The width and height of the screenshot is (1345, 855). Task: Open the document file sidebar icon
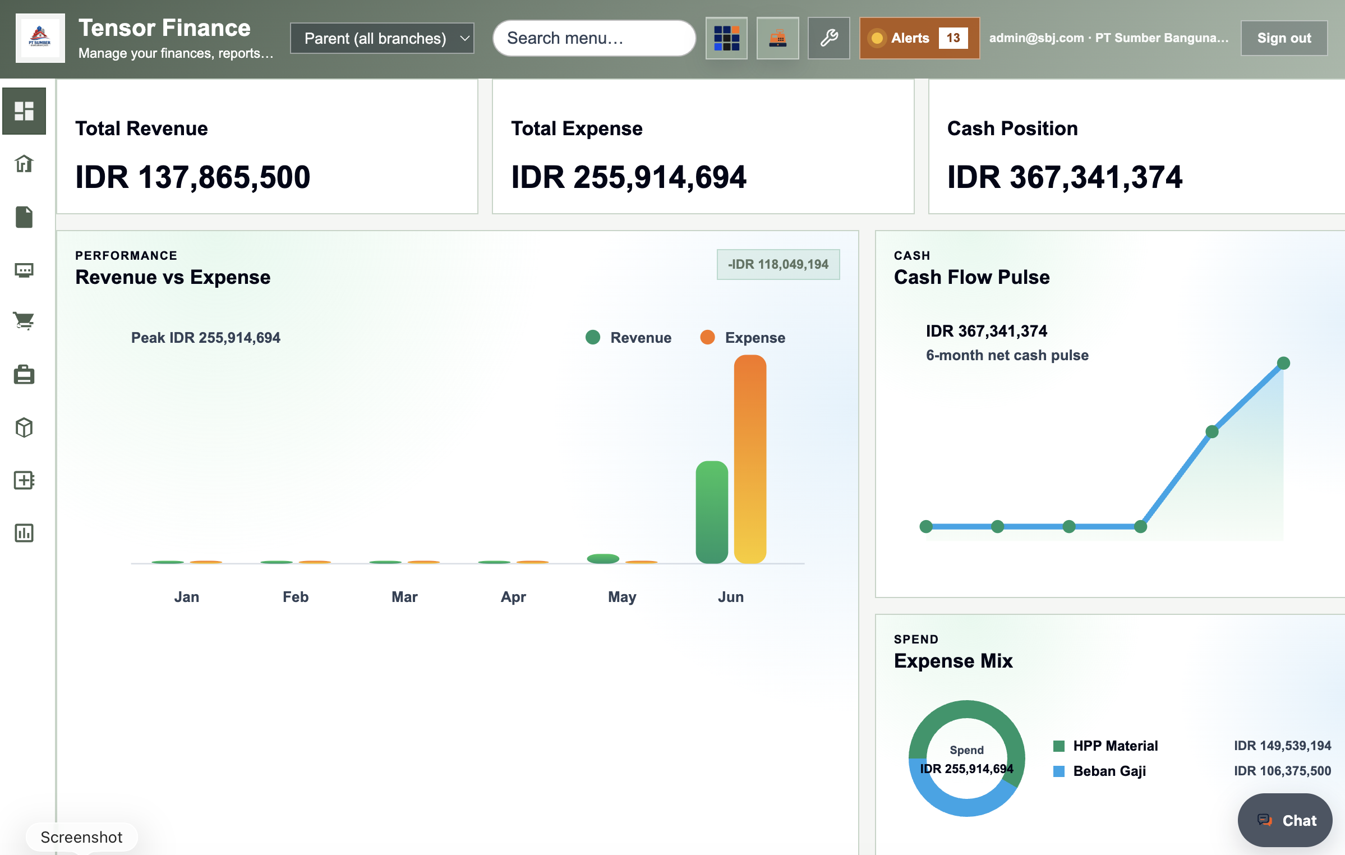pyautogui.click(x=24, y=217)
